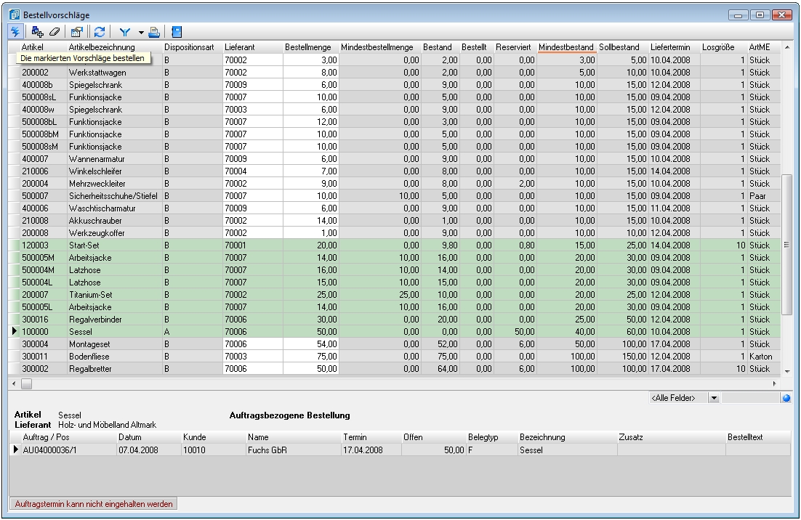Image resolution: width=801 pixels, height=520 pixels.
Task: Click the search text field beside Alle Felder
Action: (x=750, y=398)
